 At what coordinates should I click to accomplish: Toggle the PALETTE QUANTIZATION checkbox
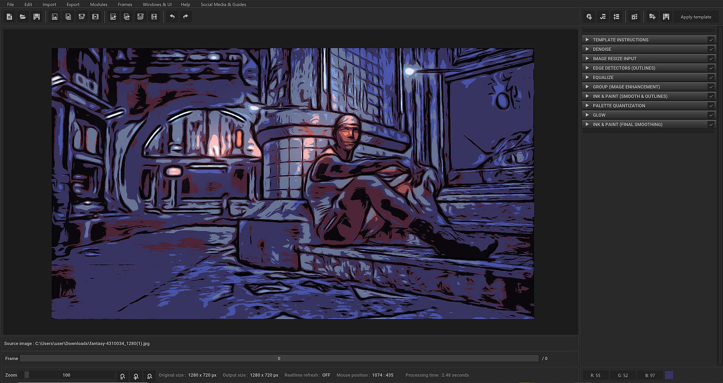click(x=711, y=106)
